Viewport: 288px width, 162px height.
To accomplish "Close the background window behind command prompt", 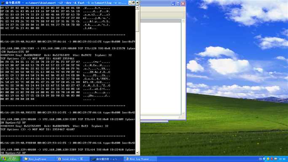I will (x=183, y=3).
